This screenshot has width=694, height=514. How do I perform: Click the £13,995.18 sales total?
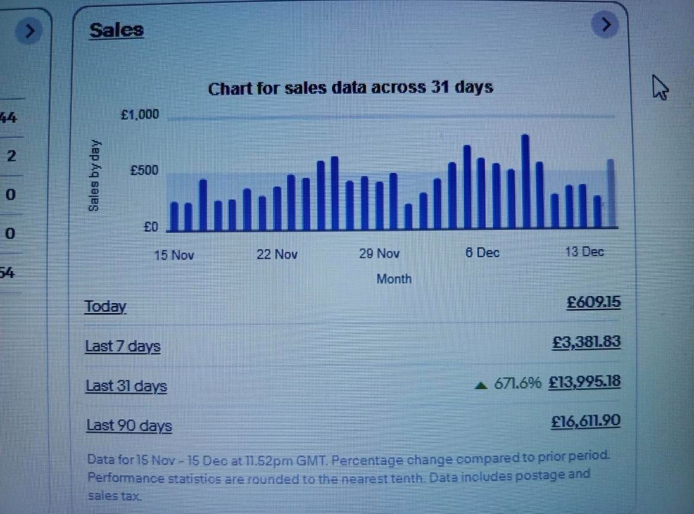click(585, 381)
